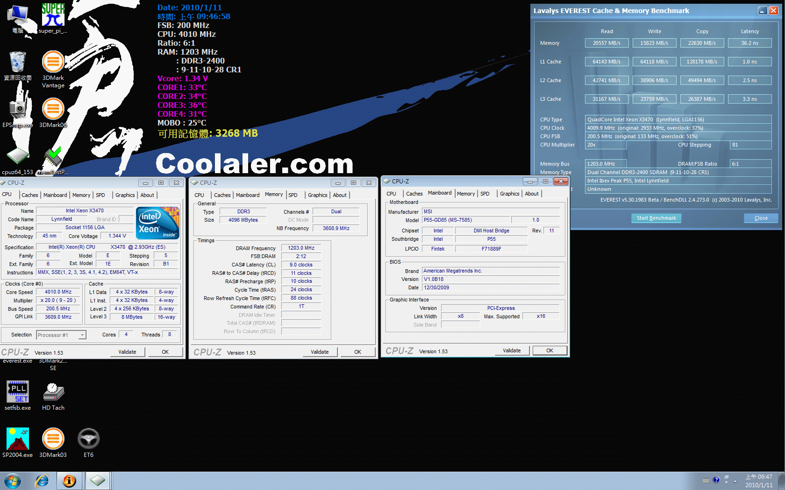Image resolution: width=785 pixels, height=490 pixels.
Task: Select the CPU-Z taskbar button
Action: 98,481
